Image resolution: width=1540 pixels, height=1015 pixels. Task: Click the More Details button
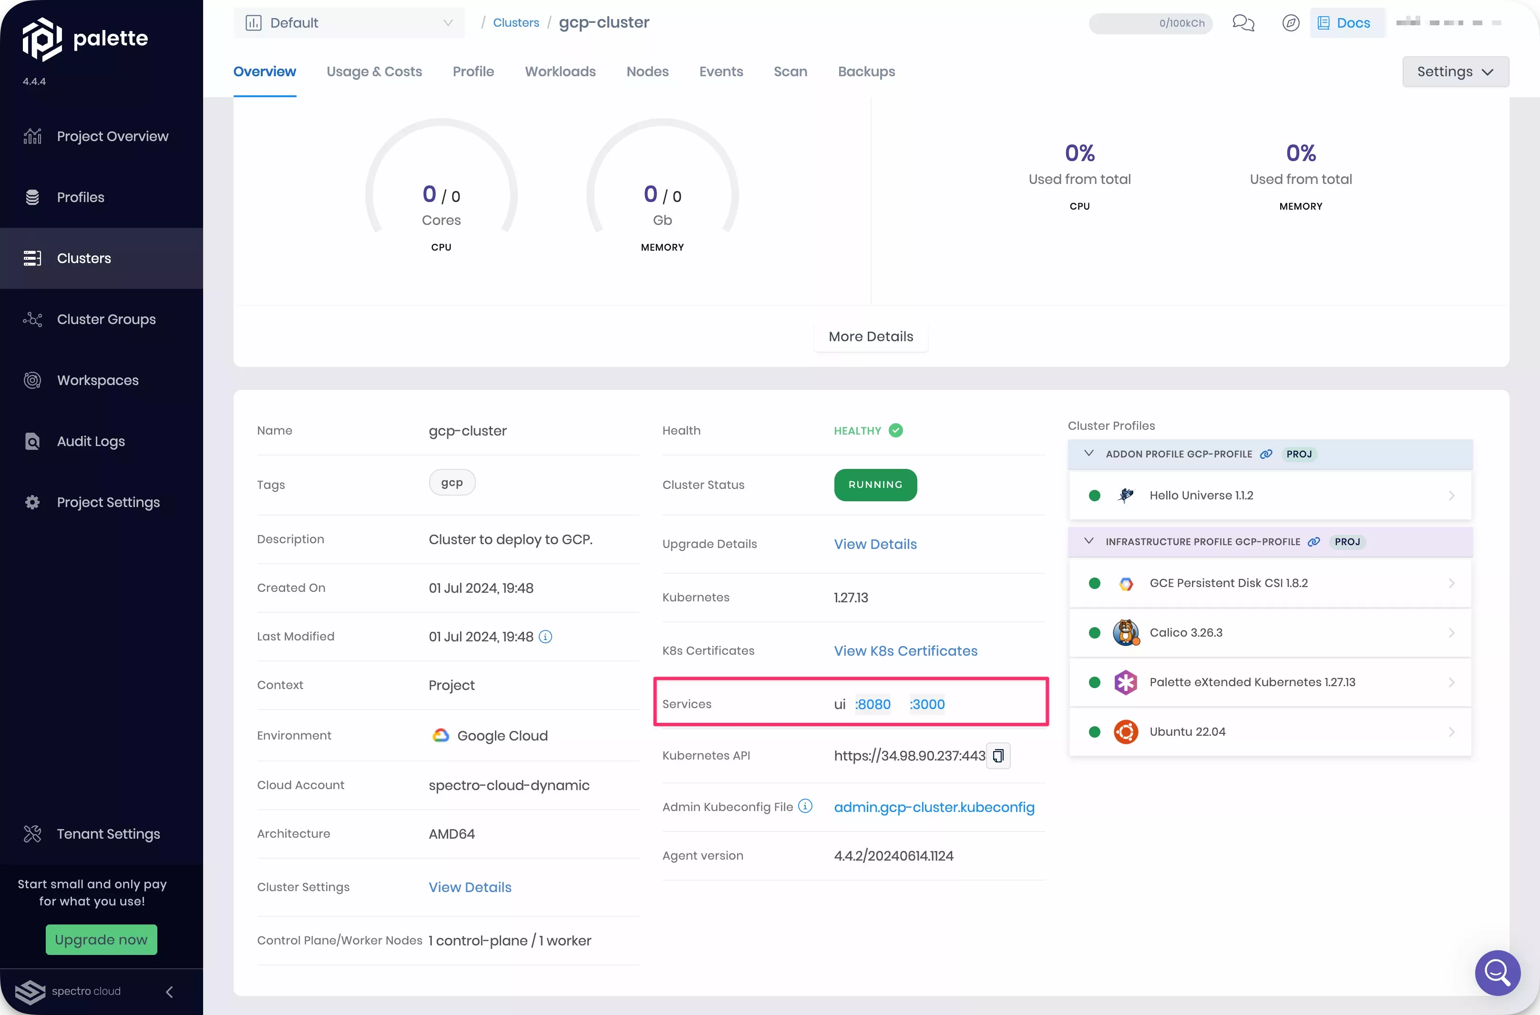tap(871, 336)
